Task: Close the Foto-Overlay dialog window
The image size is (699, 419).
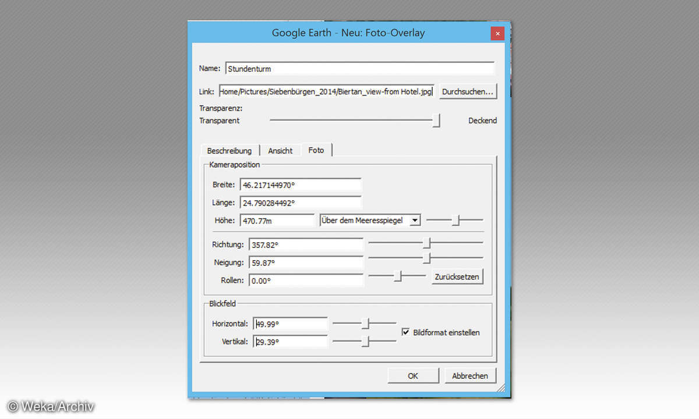Action: [x=497, y=33]
